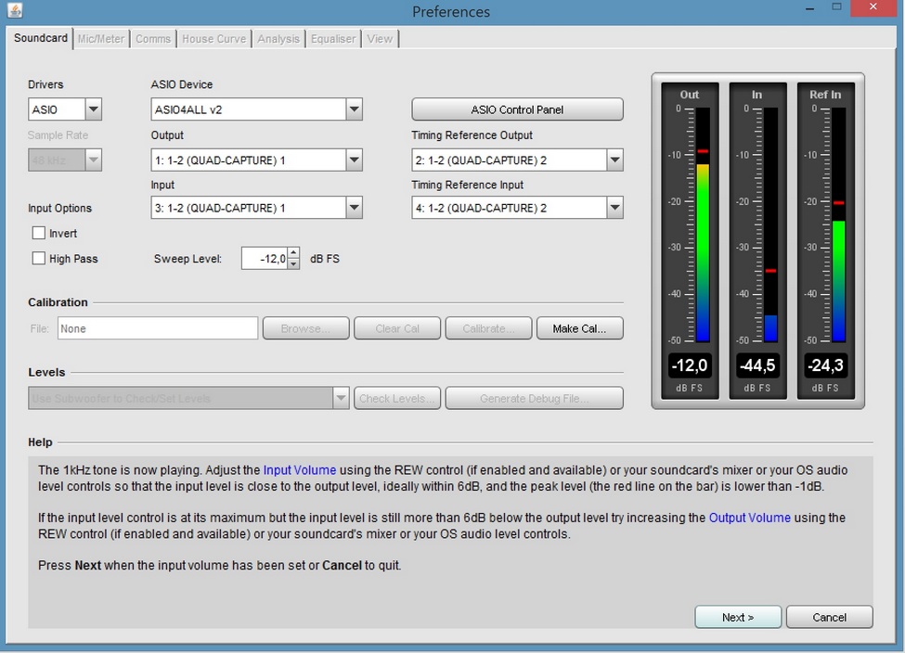Image resolution: width=905 pixels, height=653 pixels.
Task: Switch to the Mic/Meter tab
Action: click(x=101, y=39)
